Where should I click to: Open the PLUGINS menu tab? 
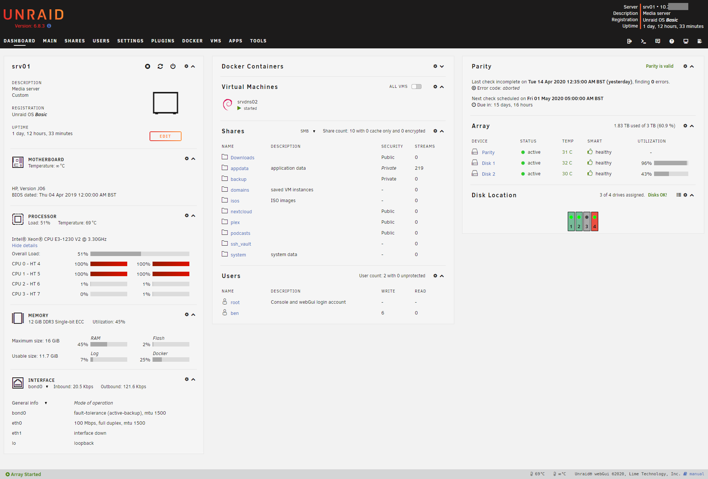coord(163,41)
